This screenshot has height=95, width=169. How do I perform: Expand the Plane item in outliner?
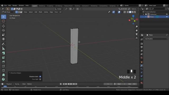pyautogui.click(x=146, y=17)
